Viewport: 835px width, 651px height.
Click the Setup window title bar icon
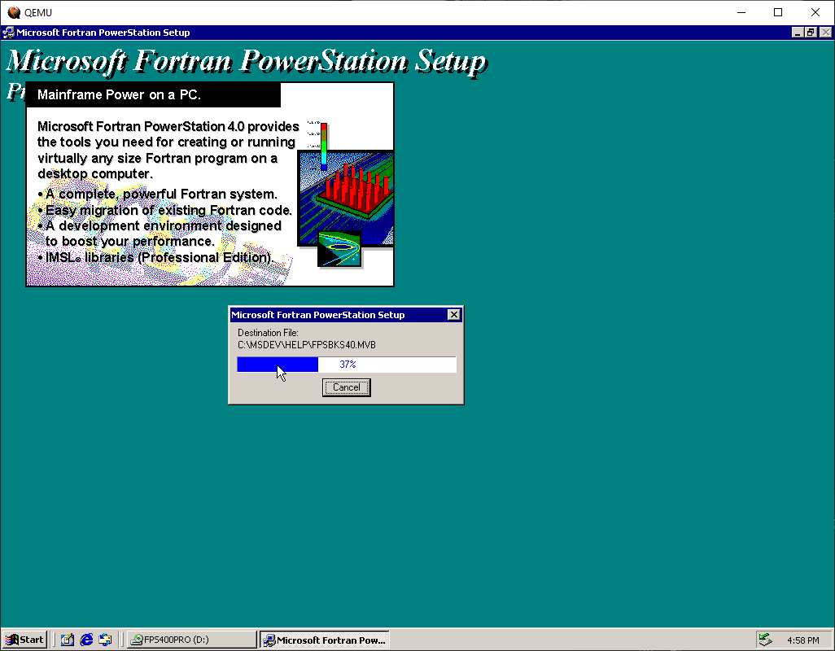[8, 33]
